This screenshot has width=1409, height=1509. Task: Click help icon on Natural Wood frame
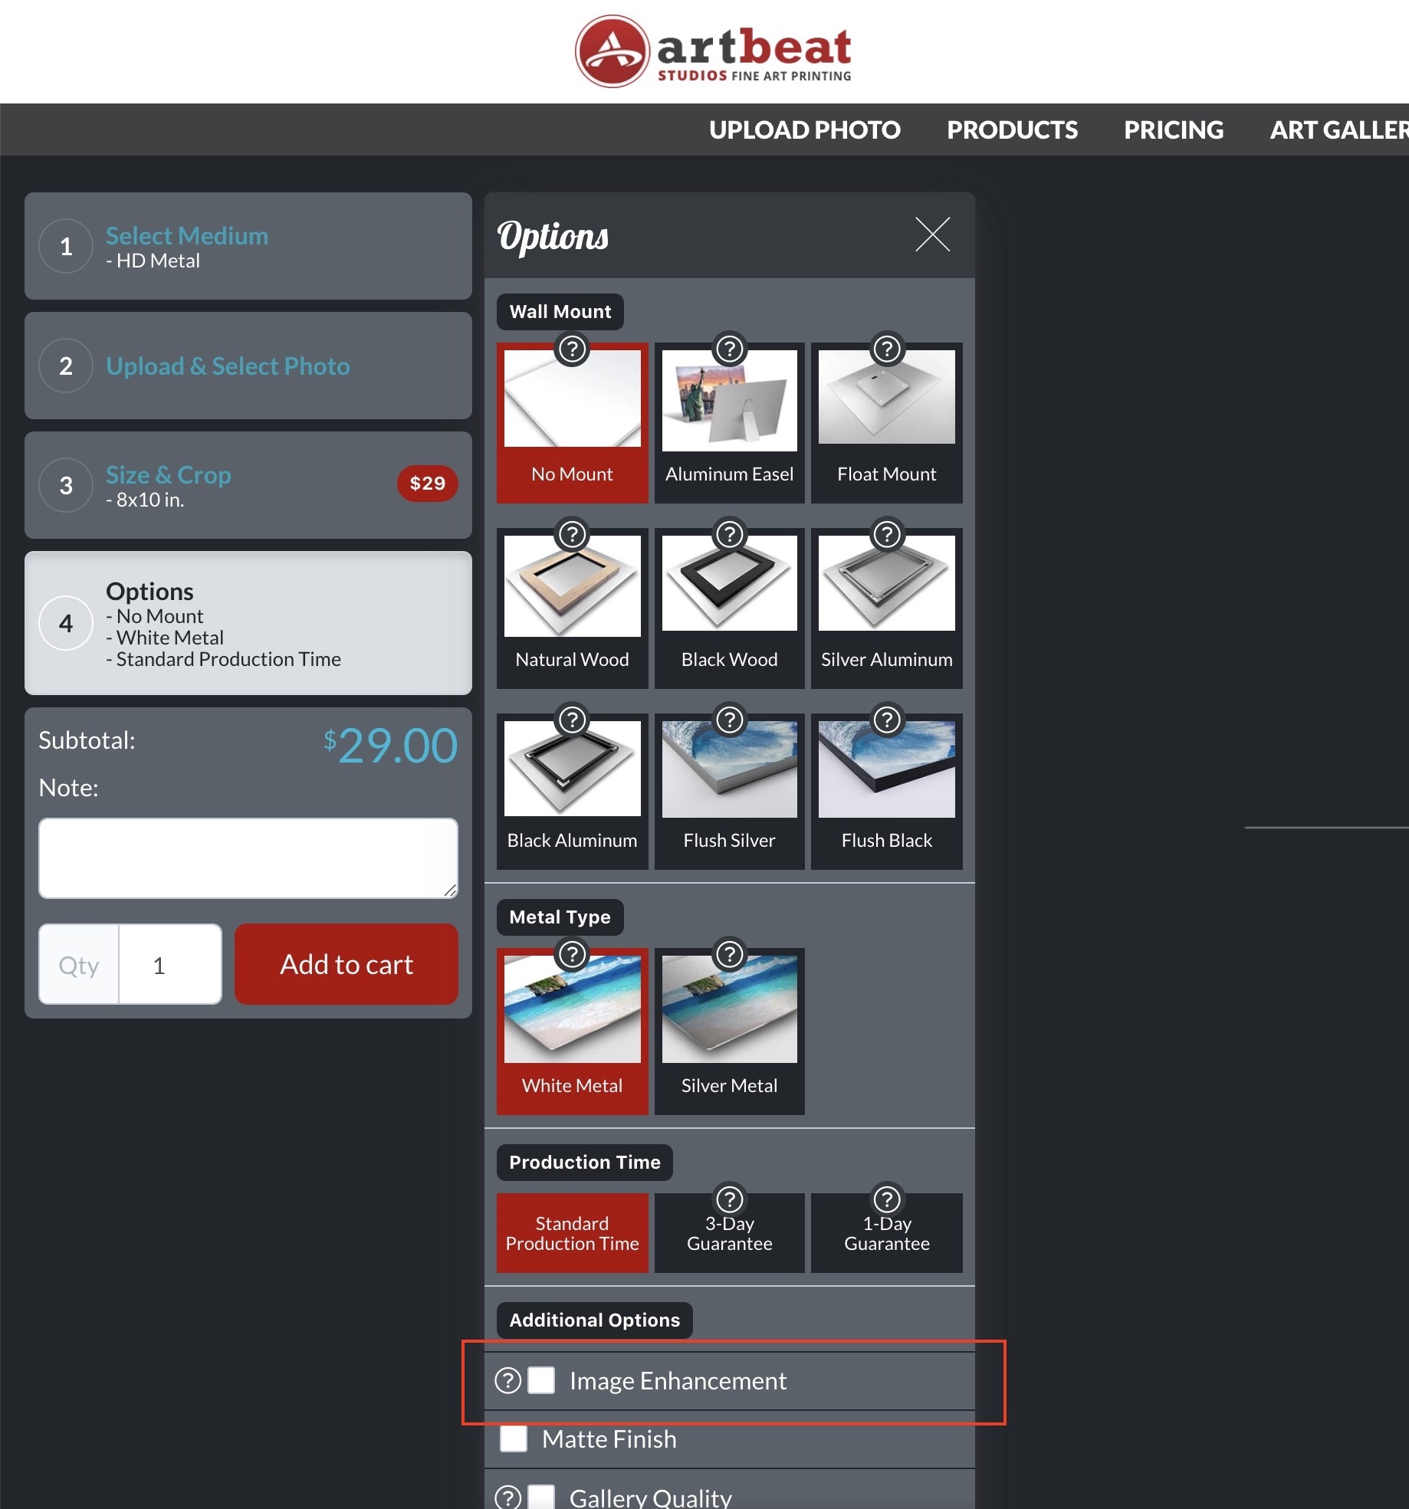click(572, 534)
